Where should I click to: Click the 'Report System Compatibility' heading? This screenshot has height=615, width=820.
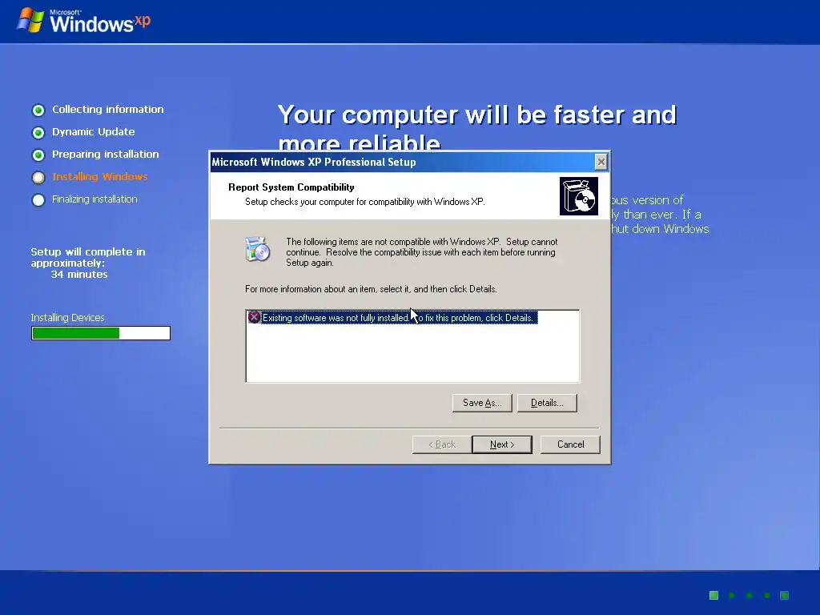click(x=291, y=187)
